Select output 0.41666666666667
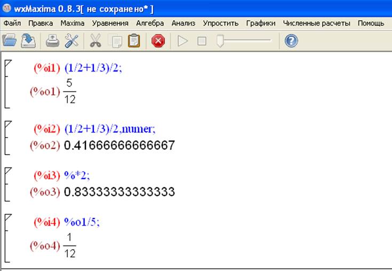The width and height of the screenshot is (392, 271). point(119,146)
